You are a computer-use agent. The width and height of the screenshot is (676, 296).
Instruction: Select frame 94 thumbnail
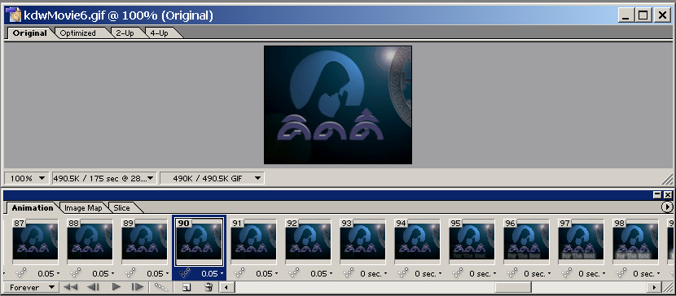[417, 242]
